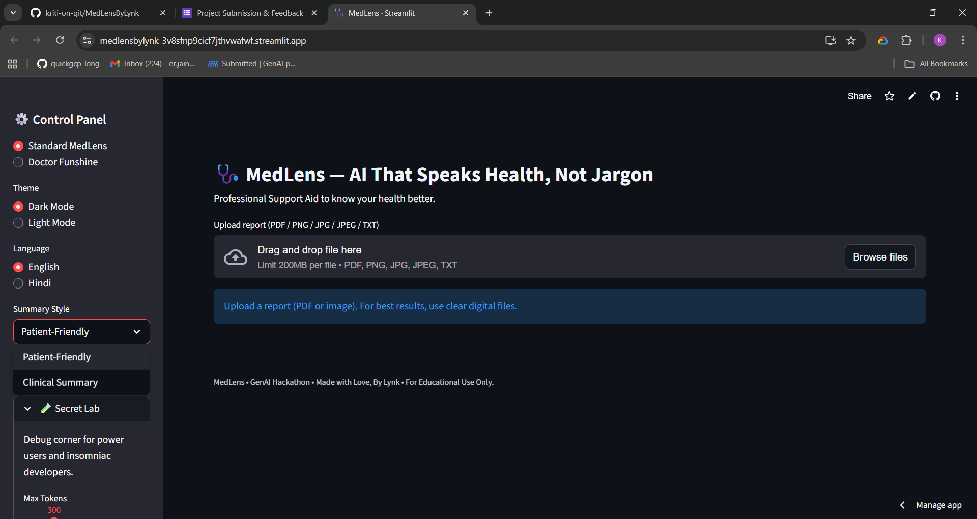Image resolution: width=977 pixels, height=519 pixels.
Task: Click the Share button
Action: [x=859, y=96]
